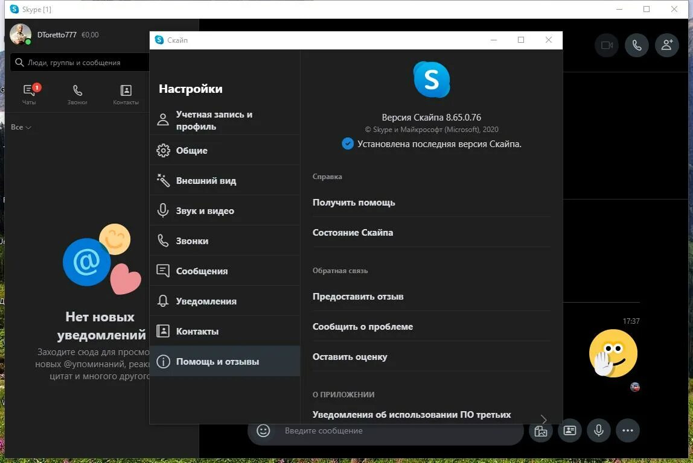This screenshot has height=463, width=693.
Task: Click the large Skype logo in settings
Action: pyautogui.click(x=432, y=80)
